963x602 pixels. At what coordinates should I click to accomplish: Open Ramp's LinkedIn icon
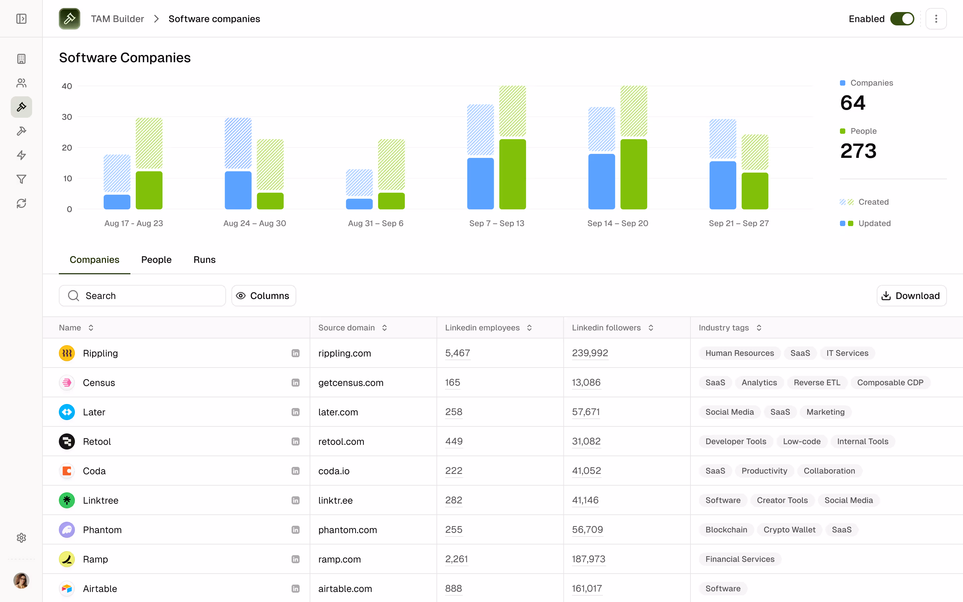click(295, 560)
